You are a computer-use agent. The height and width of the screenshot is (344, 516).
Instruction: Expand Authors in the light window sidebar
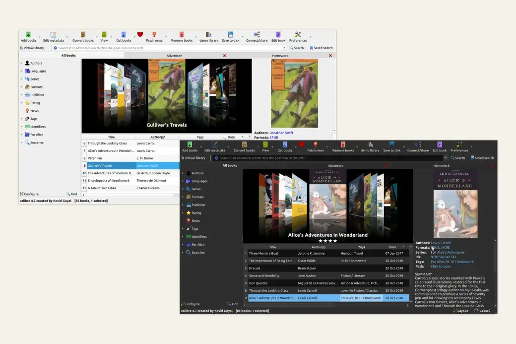[21, 63]
